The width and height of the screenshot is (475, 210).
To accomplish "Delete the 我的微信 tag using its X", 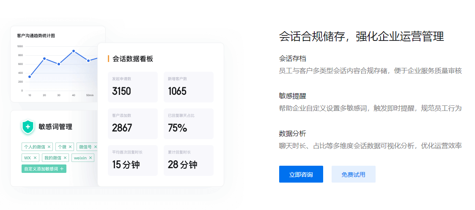I will [65, 158].
